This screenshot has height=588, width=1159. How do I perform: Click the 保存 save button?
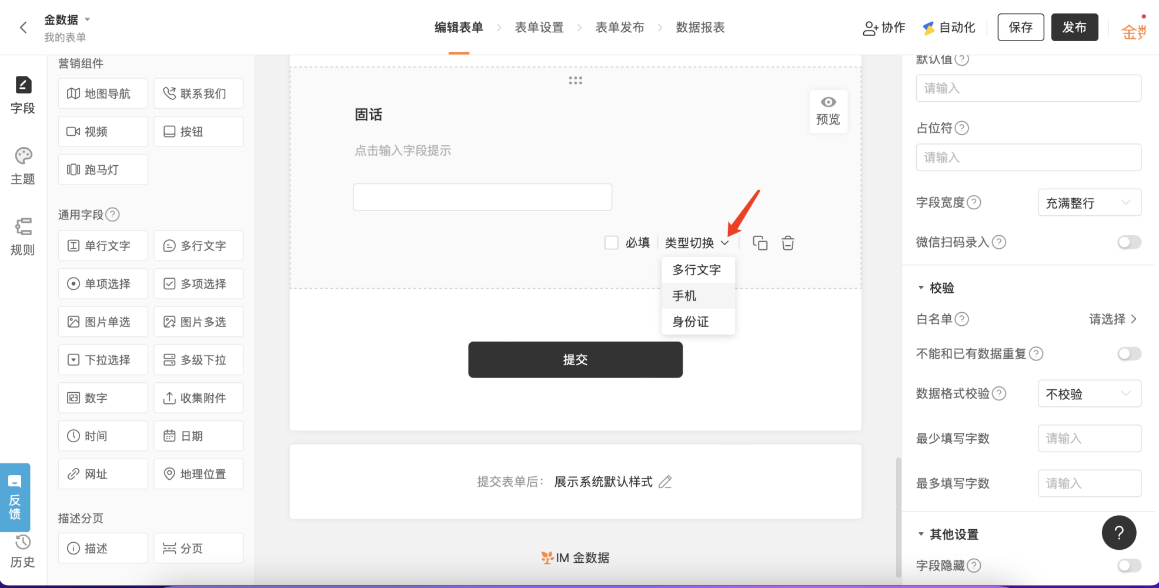coord(1021,27)
